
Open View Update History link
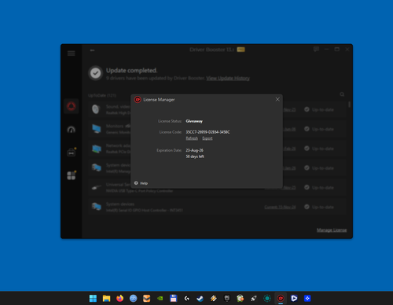click(x=228, y=78)
